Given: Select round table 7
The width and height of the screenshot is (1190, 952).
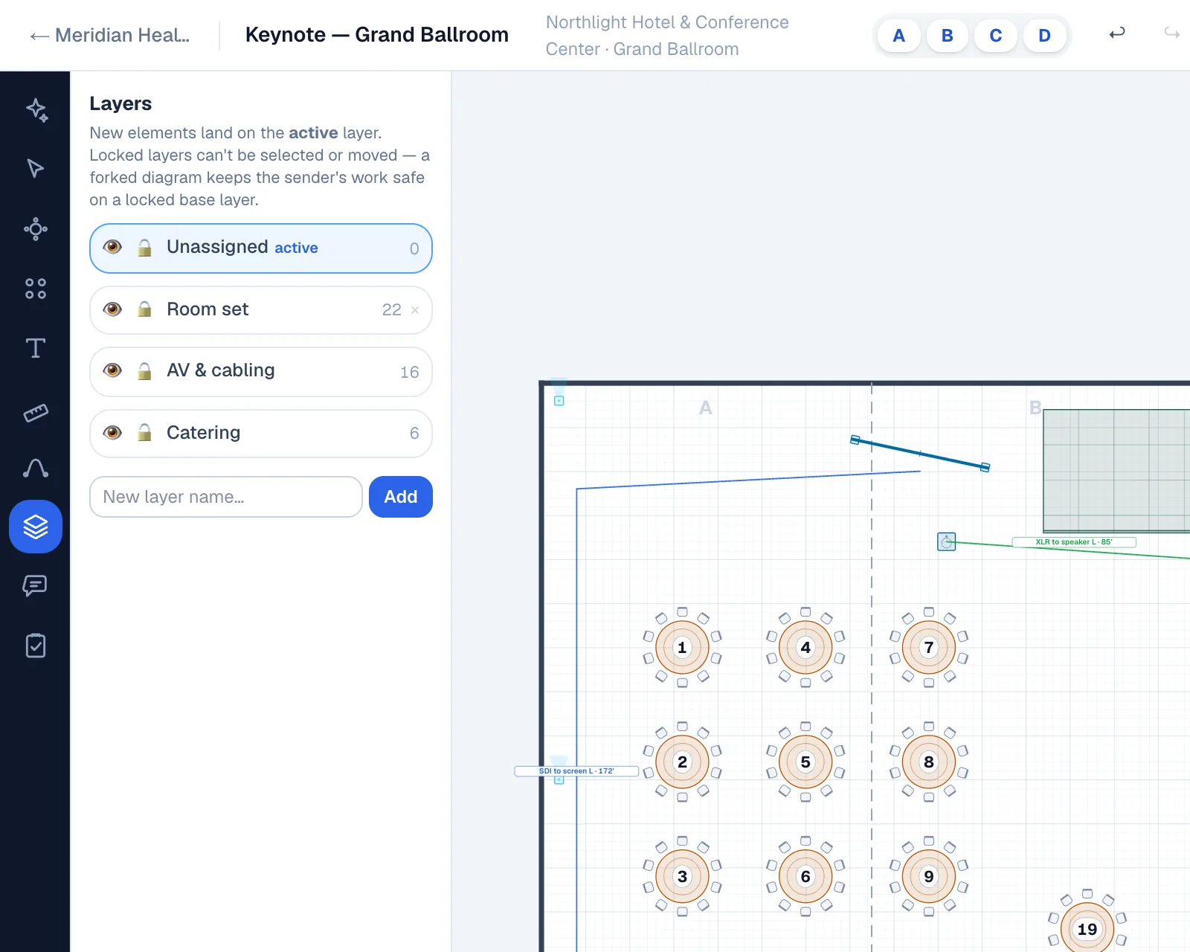Looking at the screenshot, I should coord(929,647).
